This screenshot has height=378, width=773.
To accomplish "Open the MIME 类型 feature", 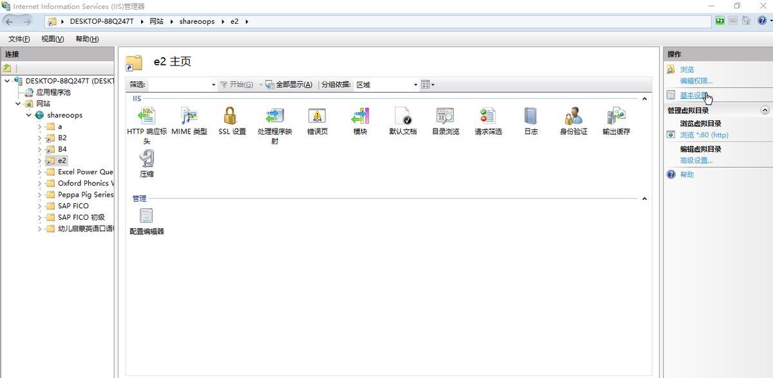I will coord(189,121).
